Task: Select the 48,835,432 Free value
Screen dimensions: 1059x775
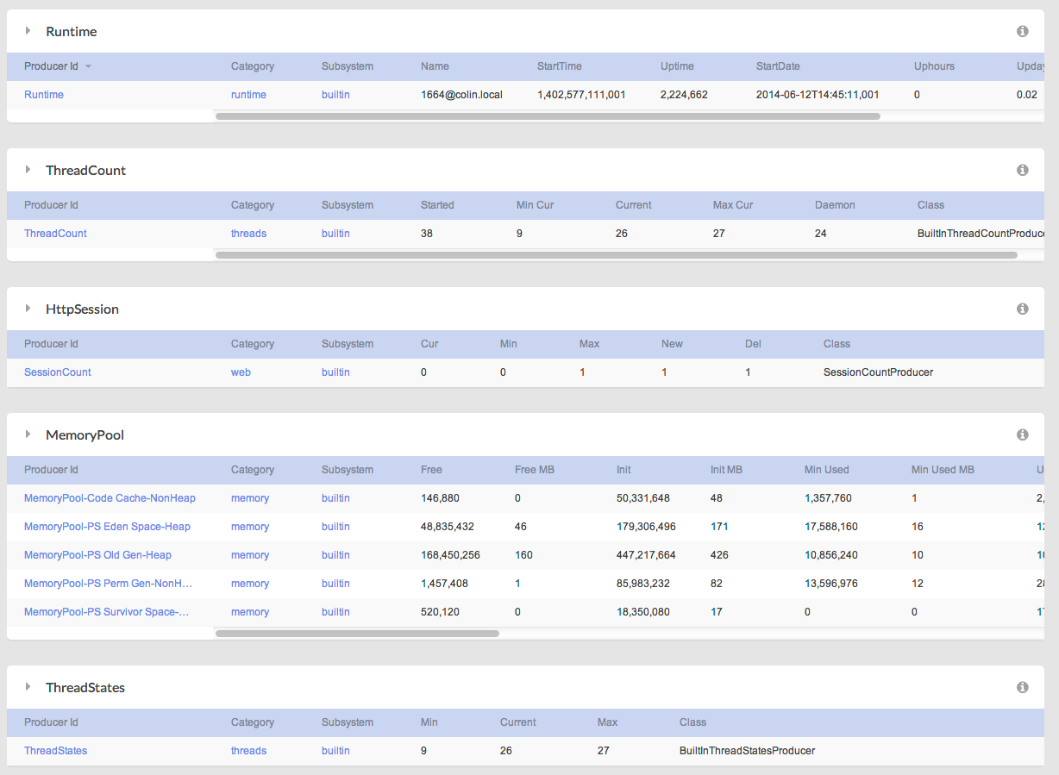Action: pos(448,527)
